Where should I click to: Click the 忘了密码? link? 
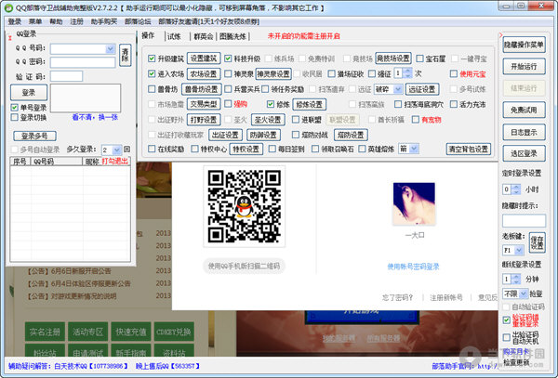397,297
